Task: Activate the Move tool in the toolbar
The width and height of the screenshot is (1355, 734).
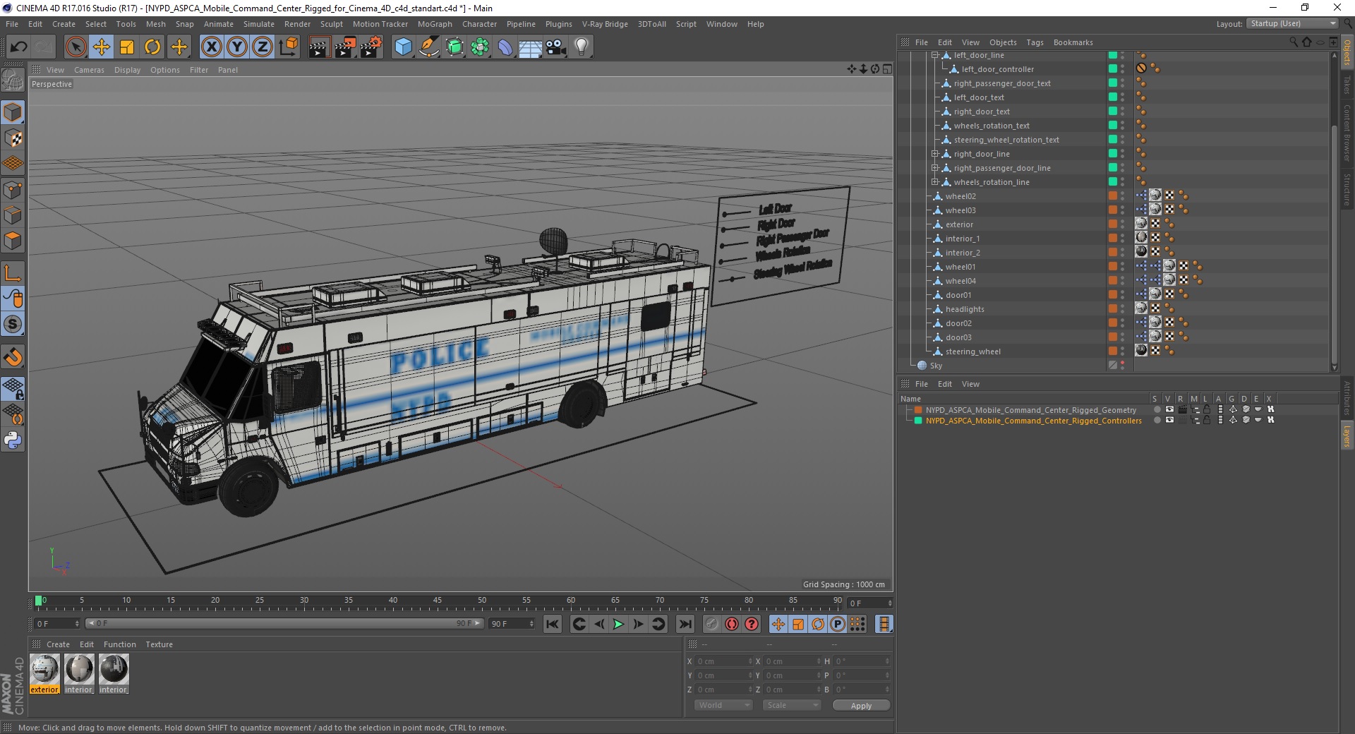Action: point(102,47)
